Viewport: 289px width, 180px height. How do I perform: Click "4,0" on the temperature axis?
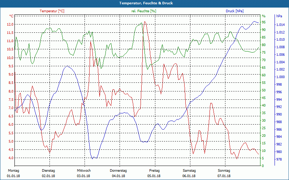point(11,158)
